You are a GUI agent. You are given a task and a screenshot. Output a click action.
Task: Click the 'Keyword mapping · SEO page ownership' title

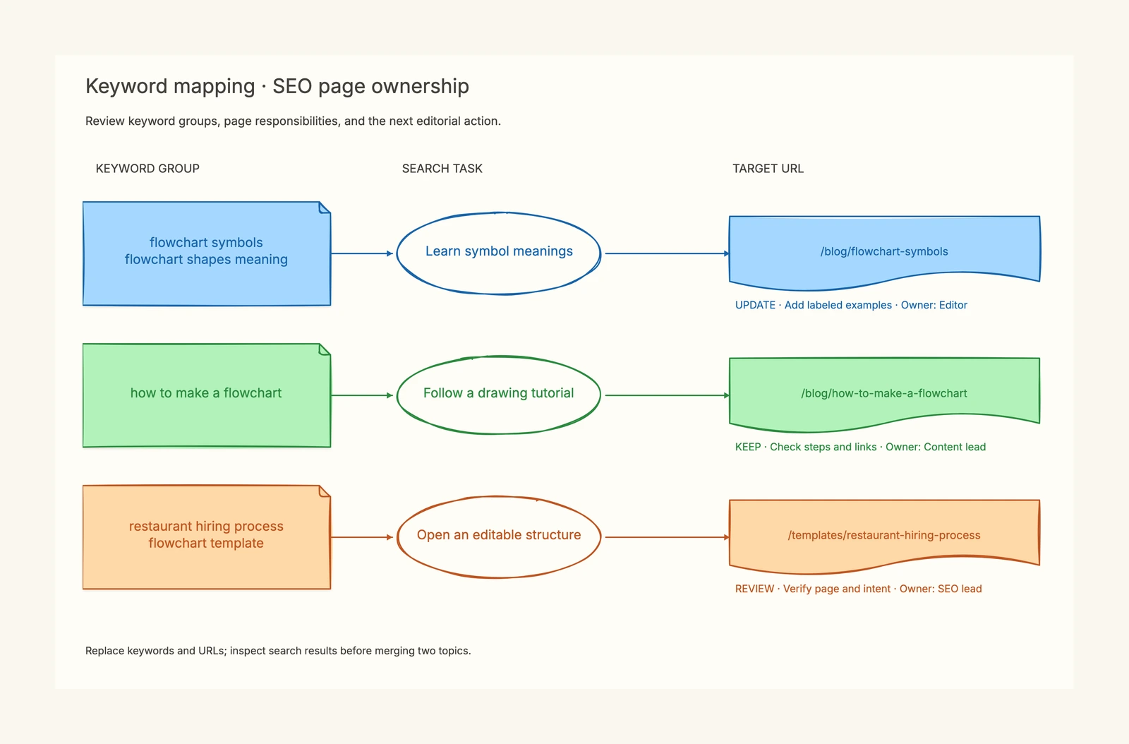(277, 86)
